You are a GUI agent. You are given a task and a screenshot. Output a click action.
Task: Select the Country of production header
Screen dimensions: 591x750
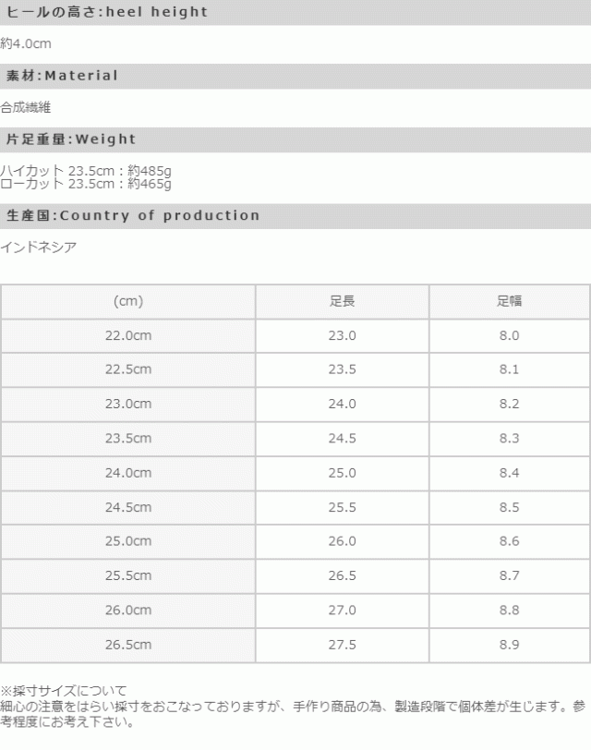point(133,216)
